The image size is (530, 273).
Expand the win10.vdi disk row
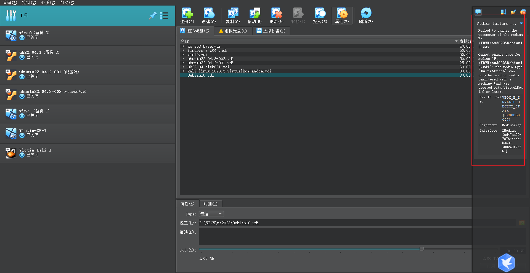pyautogui.click(x=183, y=55)
